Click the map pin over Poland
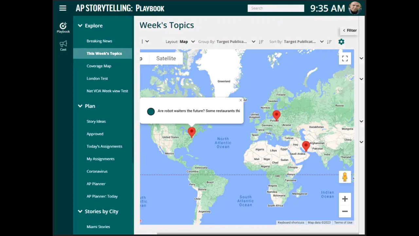 pos(276,116)
